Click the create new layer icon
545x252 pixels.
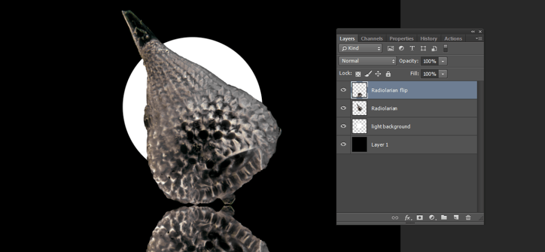tap(456, 217)
